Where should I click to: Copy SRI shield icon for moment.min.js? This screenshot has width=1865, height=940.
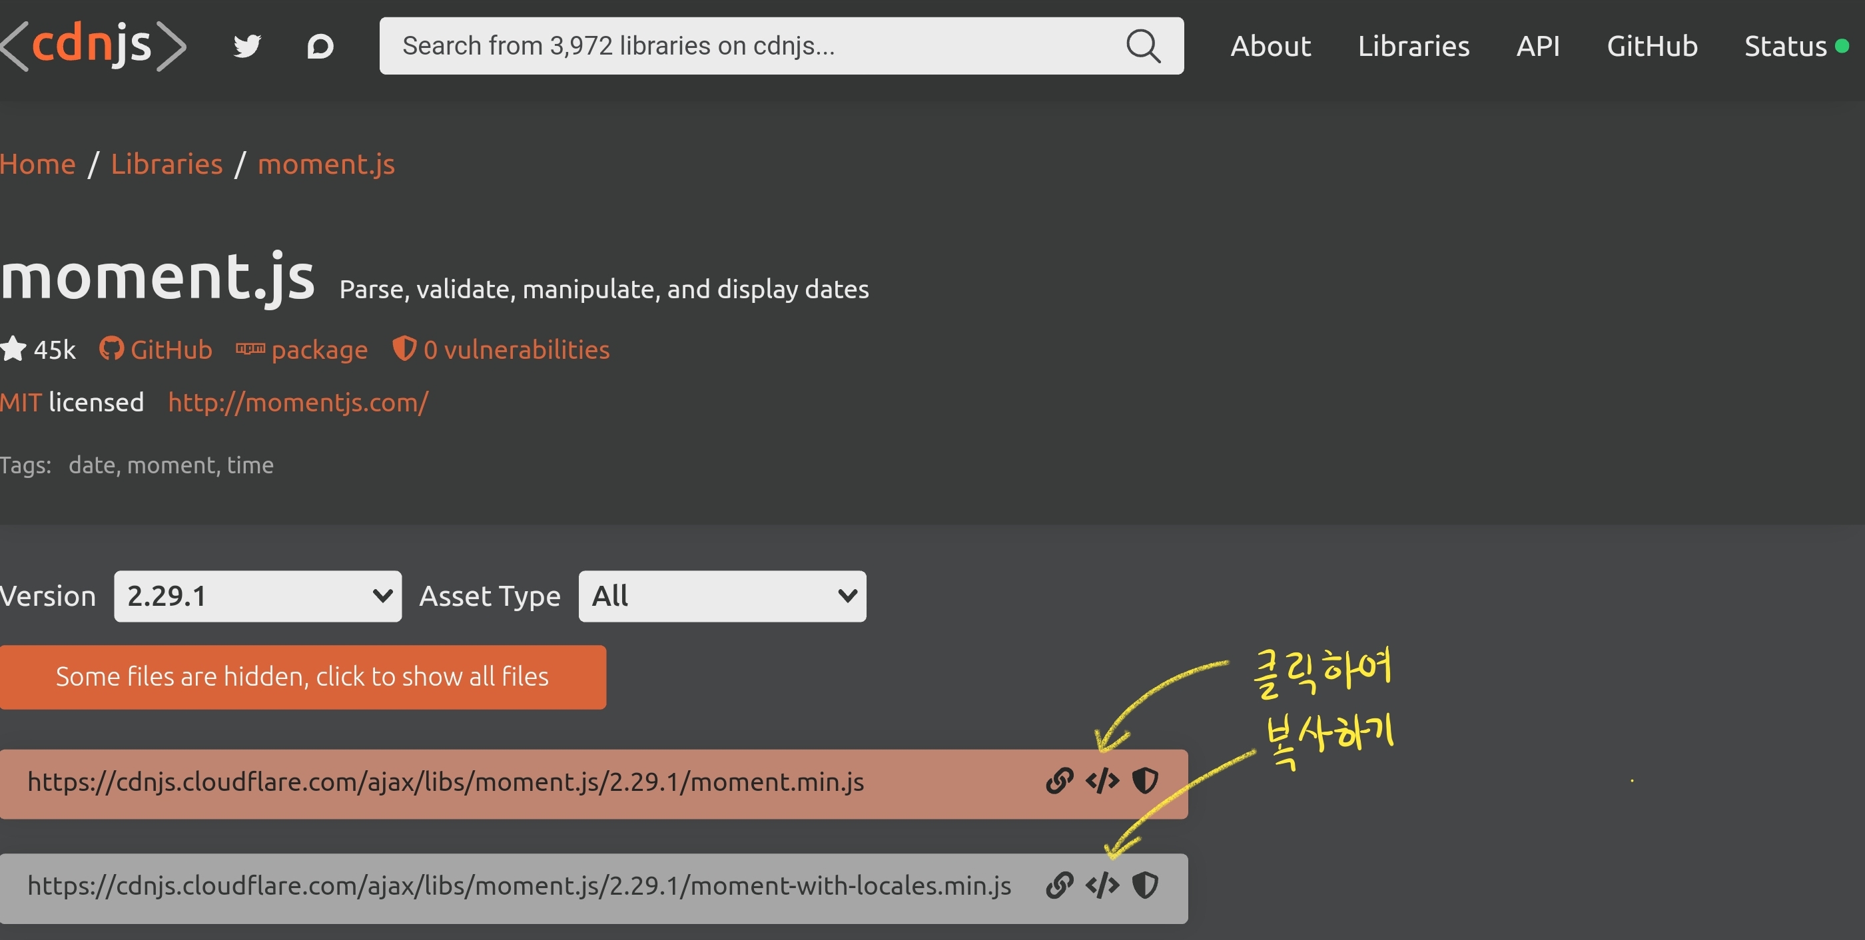coord(1144,781)
